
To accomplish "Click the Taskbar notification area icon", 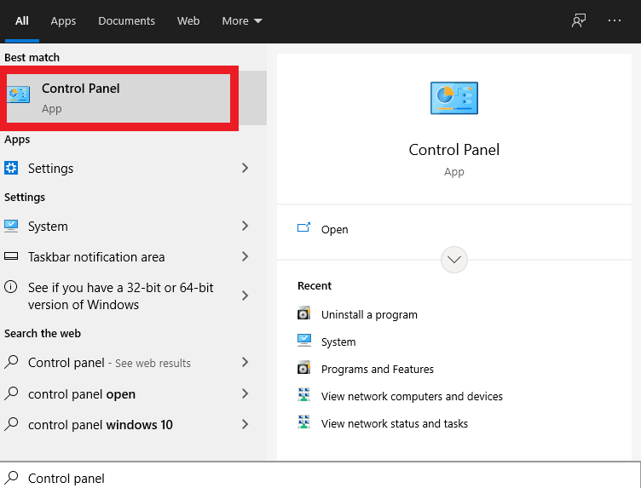I will 12,256.
